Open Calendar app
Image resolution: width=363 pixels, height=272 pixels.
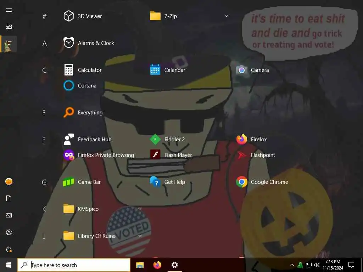tap(168, 70)
